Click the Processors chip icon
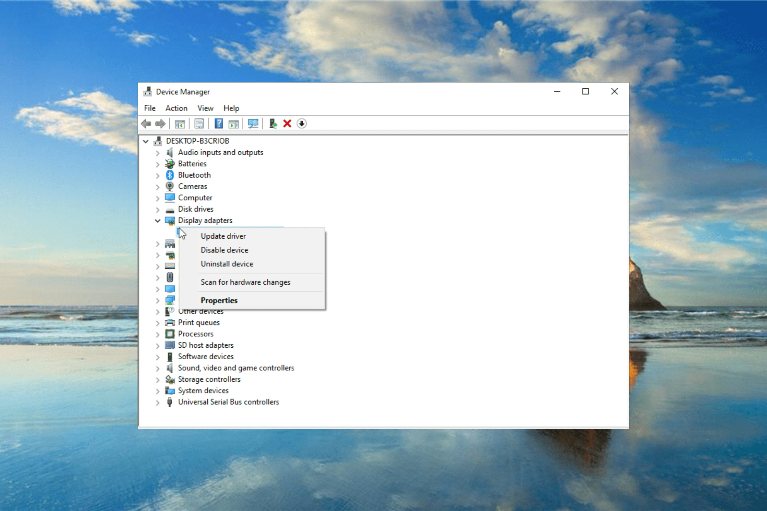The height and width of the screenshot is (511, 767). [x=170, y=334]
